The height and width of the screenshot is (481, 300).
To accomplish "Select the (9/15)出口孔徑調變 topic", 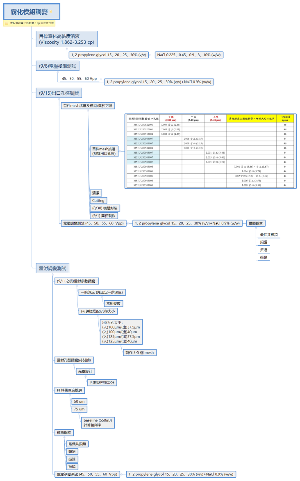I will [x=59, y=93].
